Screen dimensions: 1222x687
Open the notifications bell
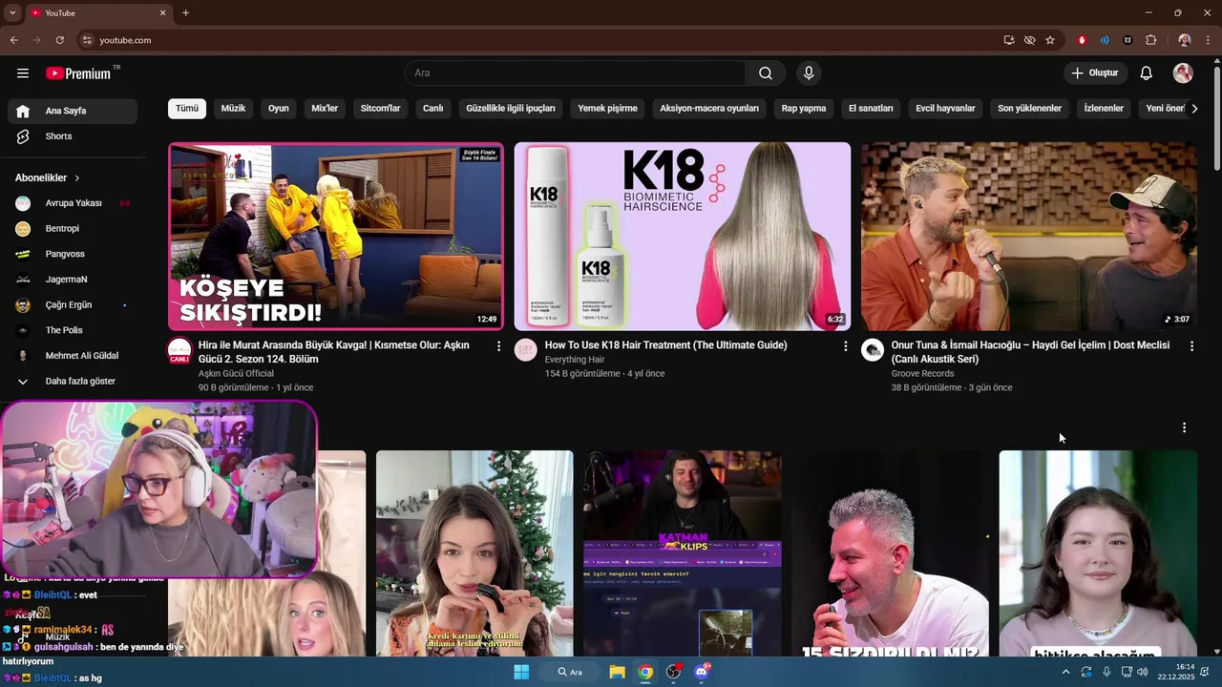point(1147,73)
